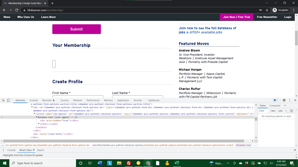Open the volume speaker tray icon
Image resolution: width=298 pixels, height=167 pixels.
coord(271,163)
